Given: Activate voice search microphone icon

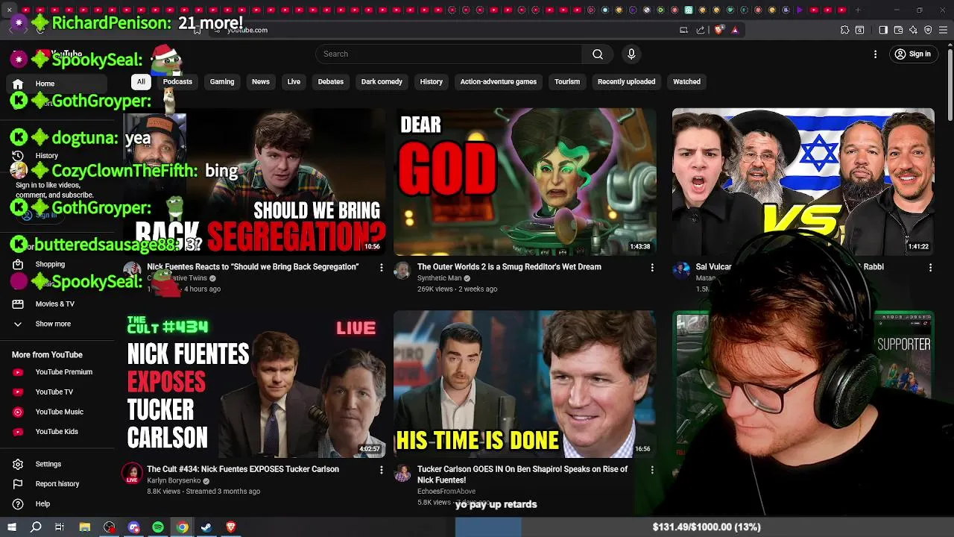Looking at the screenshot, I should (631, 54).
